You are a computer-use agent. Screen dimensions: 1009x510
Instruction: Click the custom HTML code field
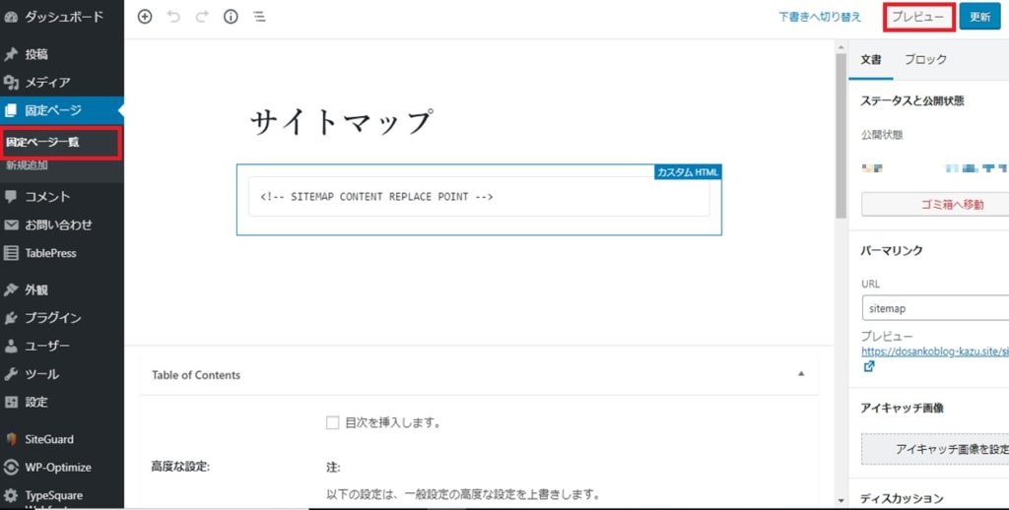click(479, 197)
